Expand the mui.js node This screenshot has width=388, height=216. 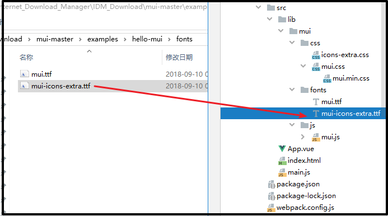click(303, 137)
